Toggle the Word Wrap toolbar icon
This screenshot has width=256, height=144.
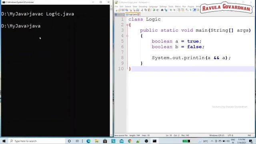tap(186, 10)
